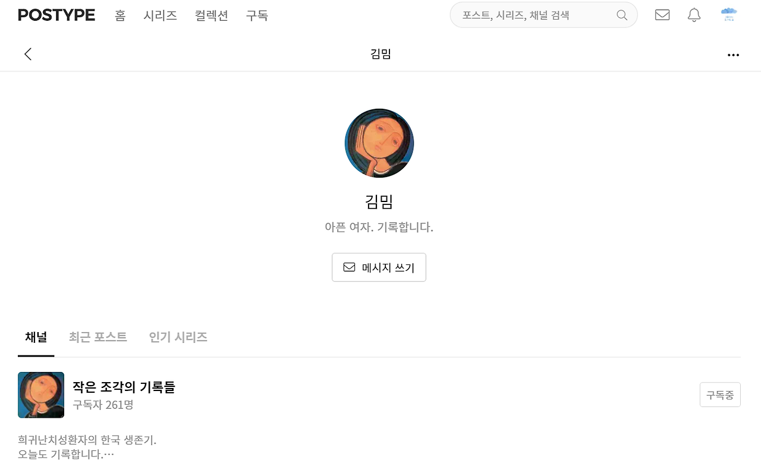Click the envelope icon inside 메시지 쓰기 button
761x470 pixels.
point(348,267)
